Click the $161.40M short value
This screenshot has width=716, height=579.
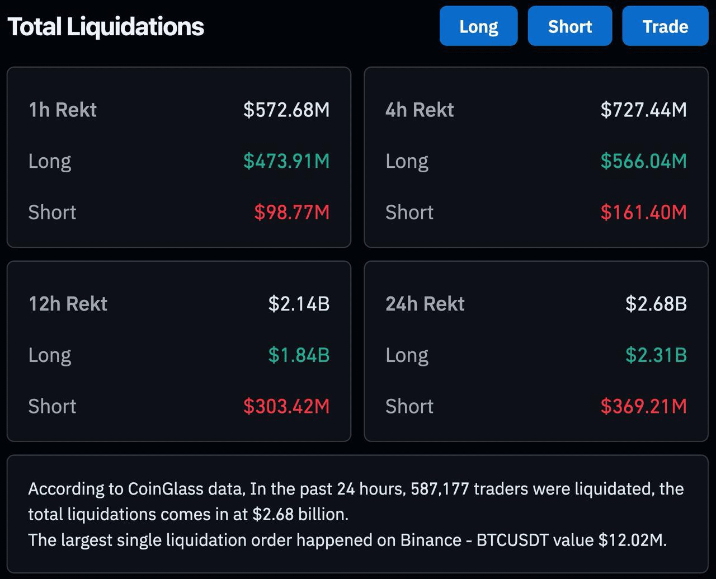pyautogui.click(x=643, y=213)
